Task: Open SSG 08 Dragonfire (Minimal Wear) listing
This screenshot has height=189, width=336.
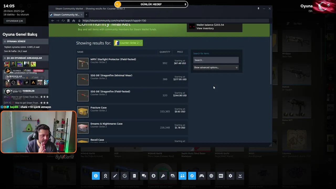Action: (132, 79)
